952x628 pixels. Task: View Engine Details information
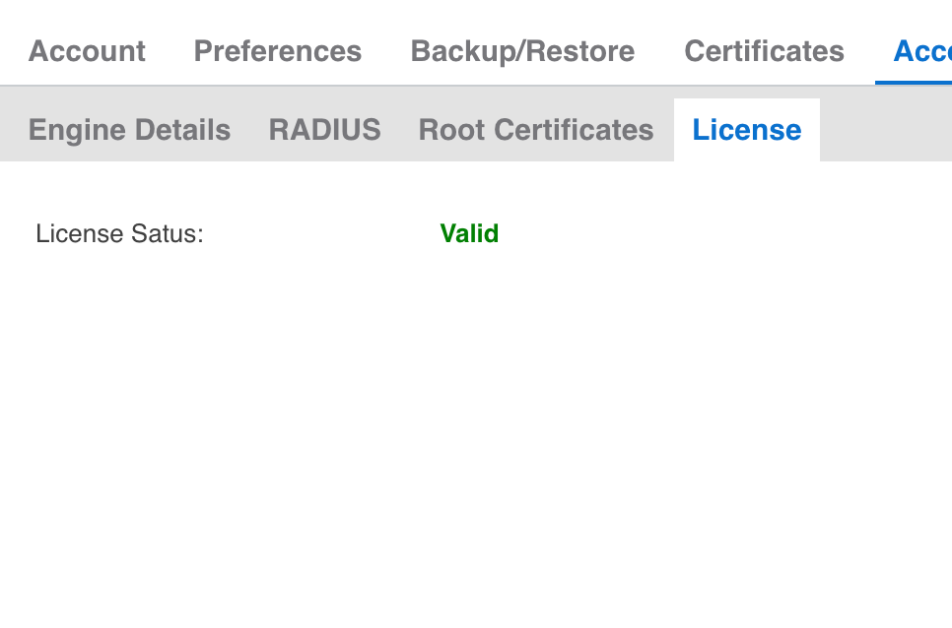click(129, 130)
